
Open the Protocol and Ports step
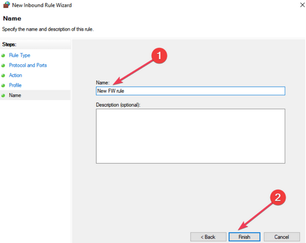coord(28,65)
